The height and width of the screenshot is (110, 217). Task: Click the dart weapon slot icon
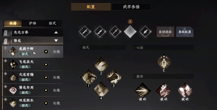(145, 32)
